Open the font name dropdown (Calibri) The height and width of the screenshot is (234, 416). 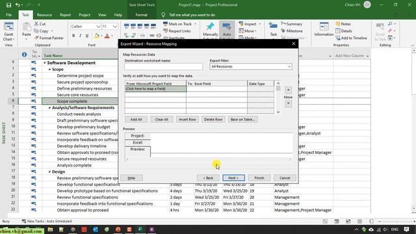pos(98,27)
